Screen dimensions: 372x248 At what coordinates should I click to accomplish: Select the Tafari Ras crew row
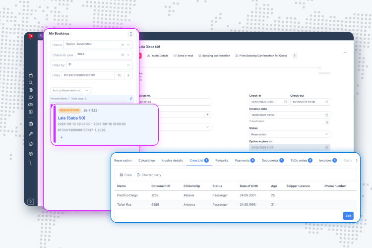coord(235,204)
